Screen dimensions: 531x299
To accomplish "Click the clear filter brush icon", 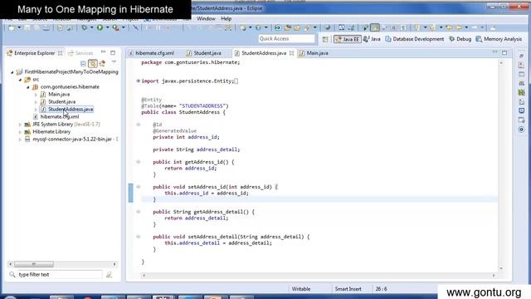I will coord(109,275).
